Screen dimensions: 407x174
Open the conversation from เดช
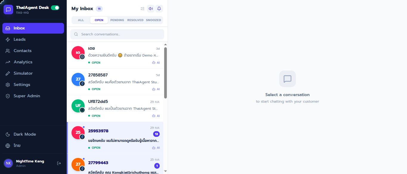(x=115, y=55)
